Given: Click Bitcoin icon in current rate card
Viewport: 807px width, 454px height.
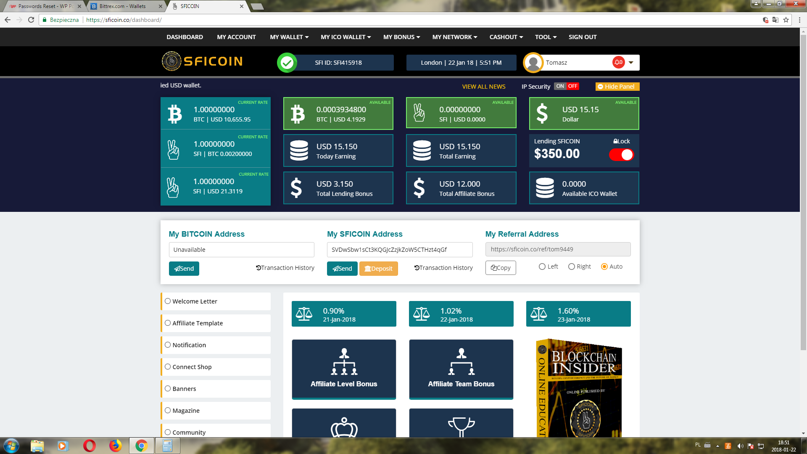Looking at the screenshot, I should click(x=175, y=114).
